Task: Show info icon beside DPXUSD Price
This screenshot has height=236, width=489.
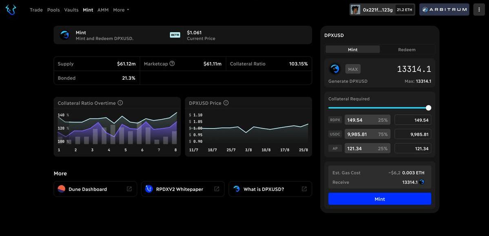Action: 226,103
